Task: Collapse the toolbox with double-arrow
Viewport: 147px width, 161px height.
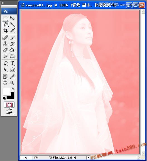Action: pyautogui.click(x=3, y=3)
